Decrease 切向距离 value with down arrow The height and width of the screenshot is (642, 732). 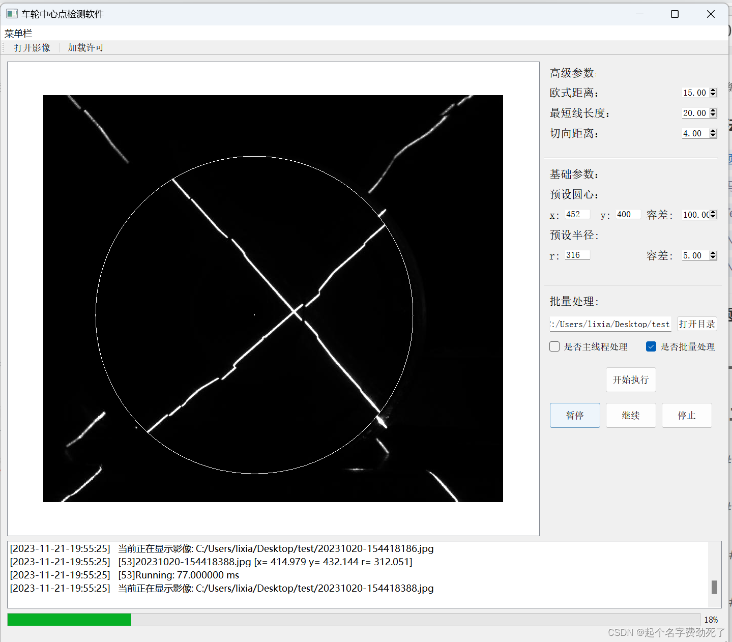713,136
